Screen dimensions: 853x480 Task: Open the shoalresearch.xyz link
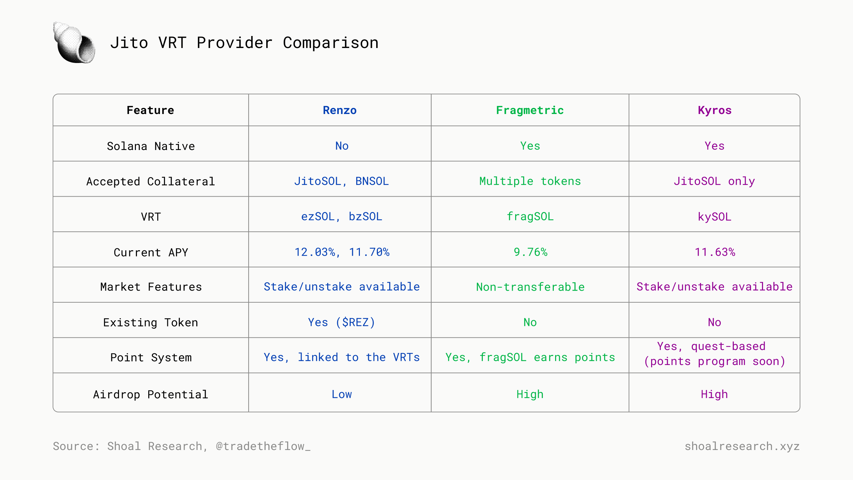(x=742, y=446)
